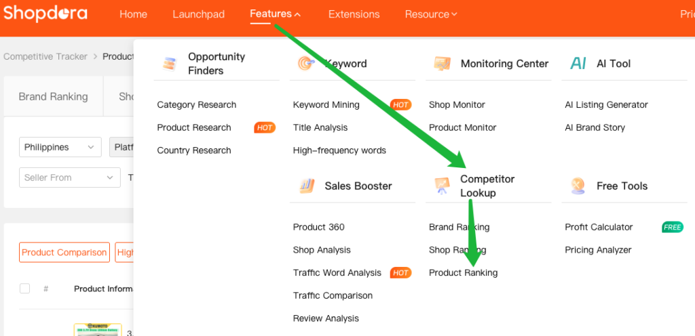Image resolution: width=695 pixels, height=336 pixels.
Task: Click the Keyword target icon
Action: [x=305, y=64]
